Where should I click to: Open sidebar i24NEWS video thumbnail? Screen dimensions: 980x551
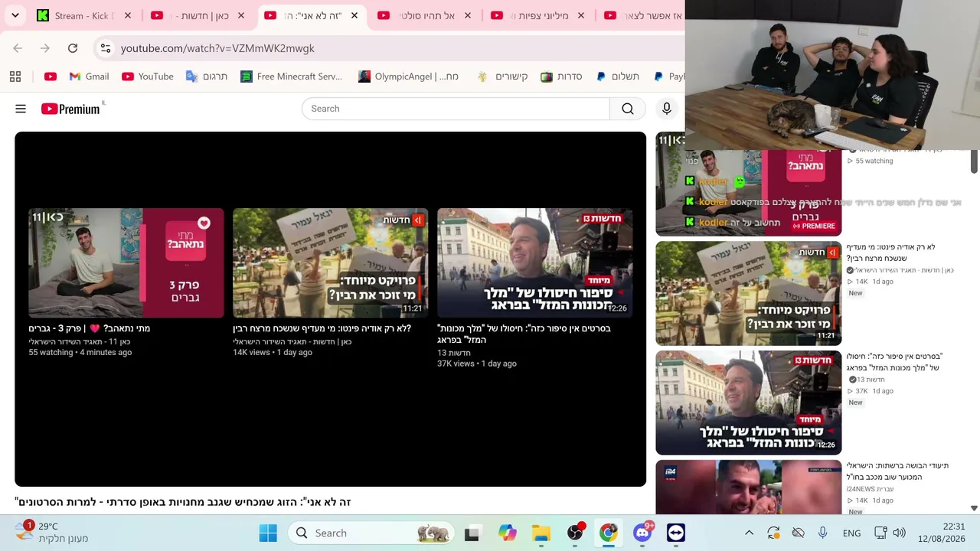(749, 487)
